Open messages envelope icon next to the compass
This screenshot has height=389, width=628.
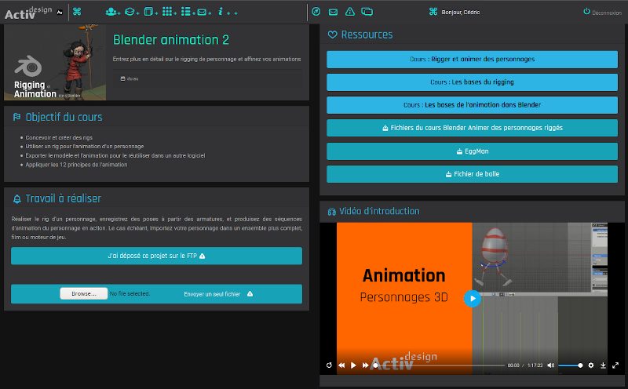(x=333, y=12)
